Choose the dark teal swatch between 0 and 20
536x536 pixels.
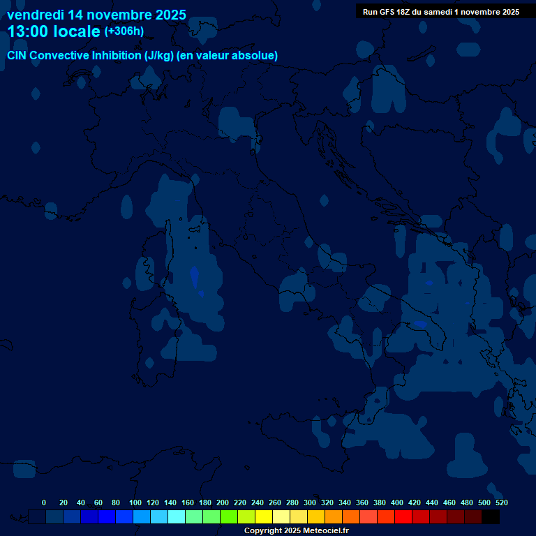(54, 516)
